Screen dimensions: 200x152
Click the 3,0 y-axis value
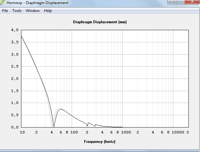pyautogui.click(x=15, y=54)
